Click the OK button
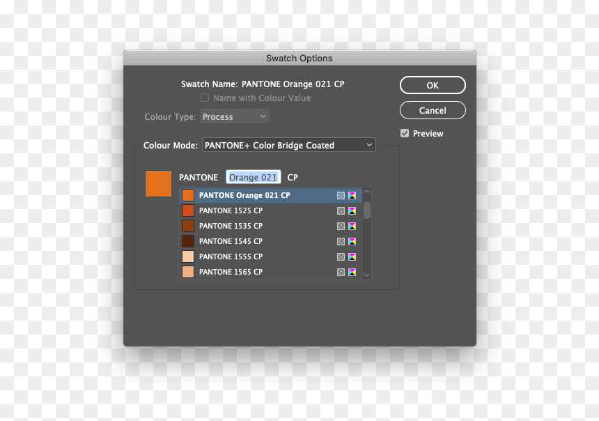Viewport: 599px width, 421px height. [x=433, y=85]
